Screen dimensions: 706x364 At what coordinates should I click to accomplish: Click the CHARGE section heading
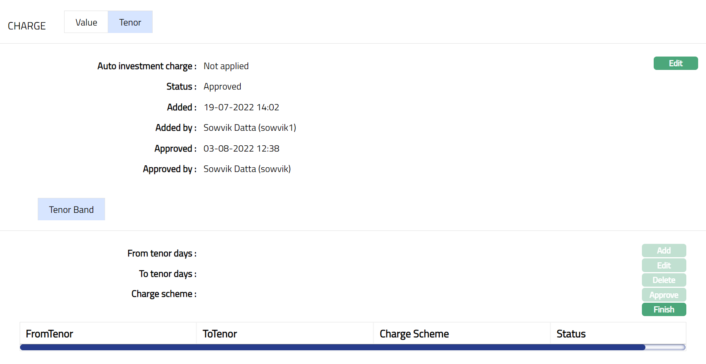point(27,26)
